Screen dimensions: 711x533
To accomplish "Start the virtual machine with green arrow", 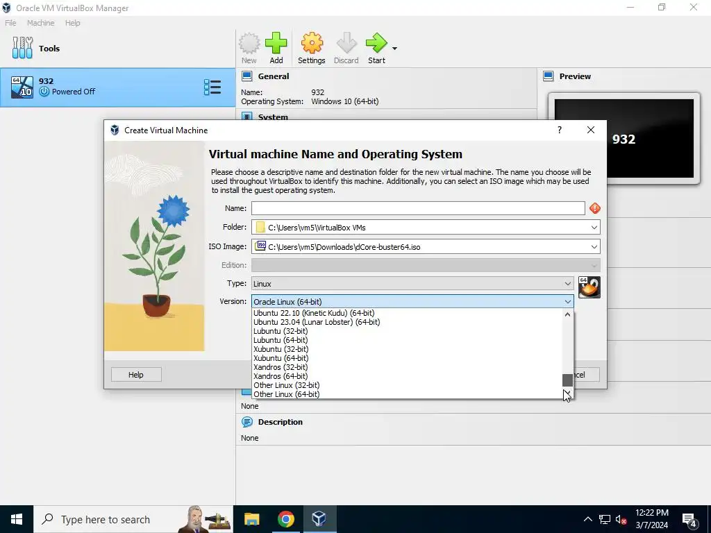I will coord(376,44).
